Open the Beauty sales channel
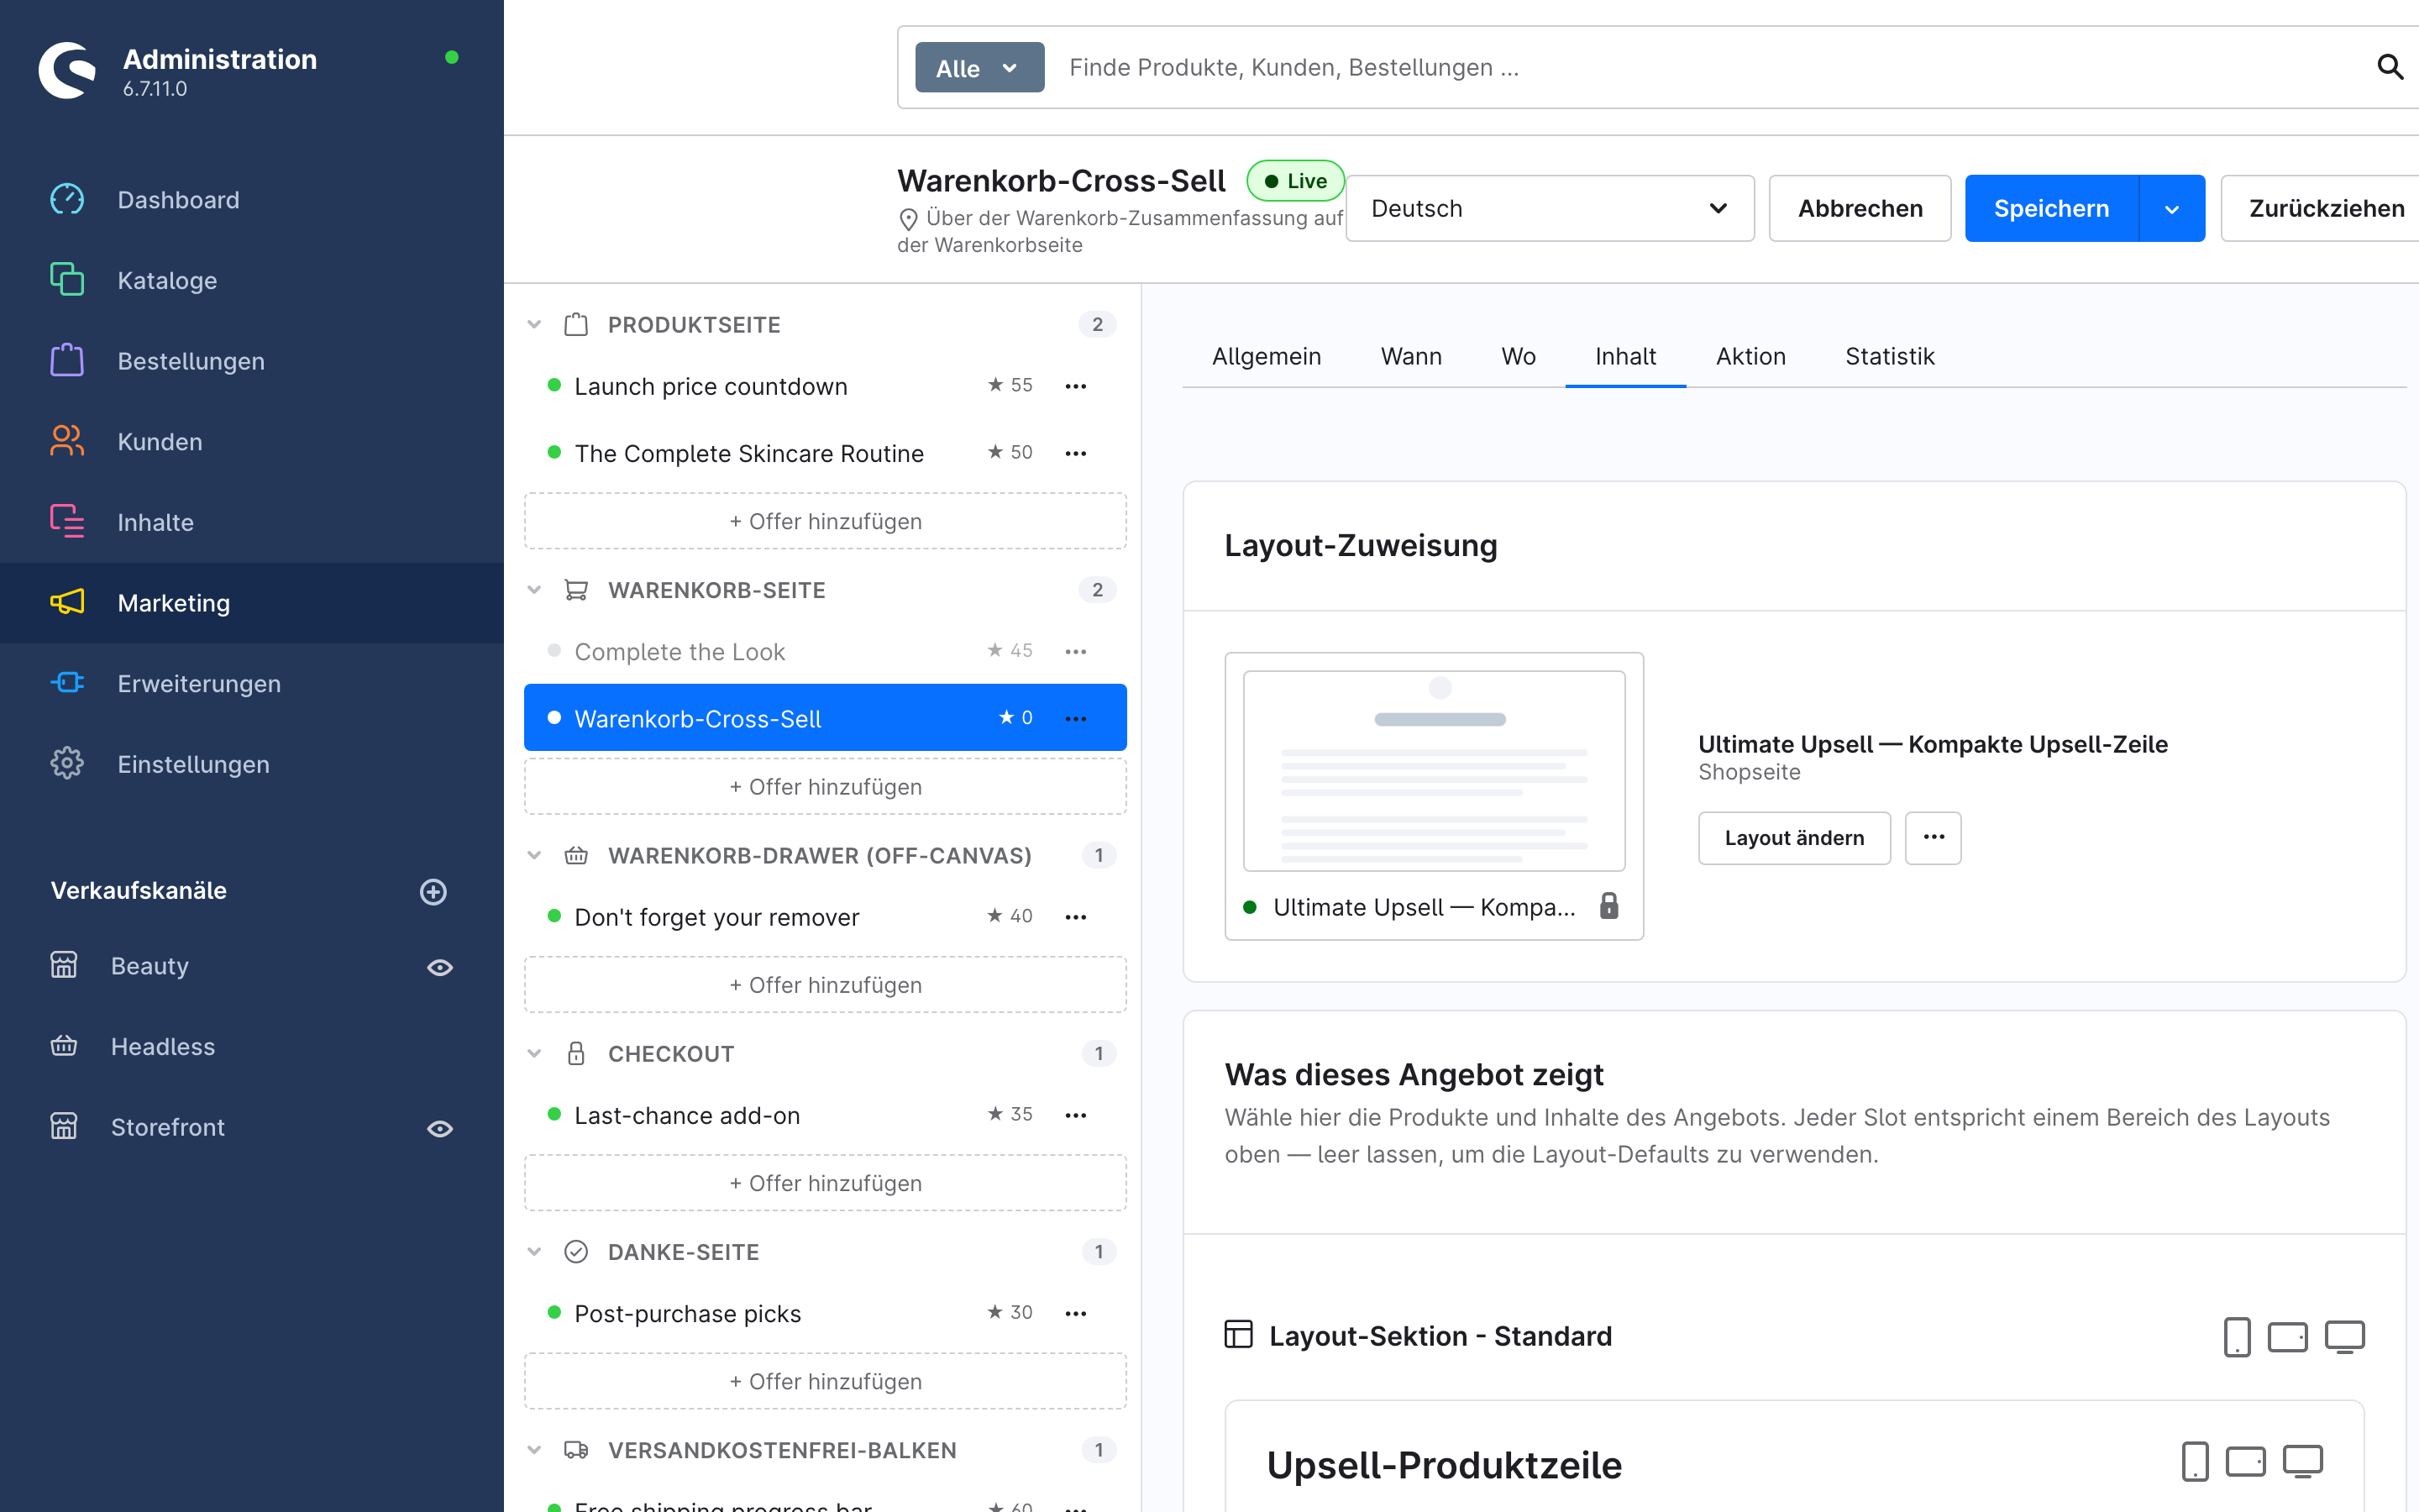 150,966
